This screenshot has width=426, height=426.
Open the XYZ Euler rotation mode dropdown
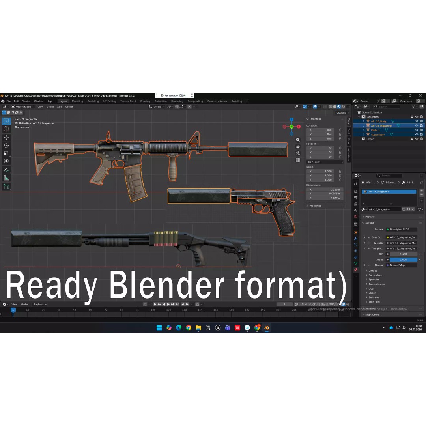tap(325, 162)
